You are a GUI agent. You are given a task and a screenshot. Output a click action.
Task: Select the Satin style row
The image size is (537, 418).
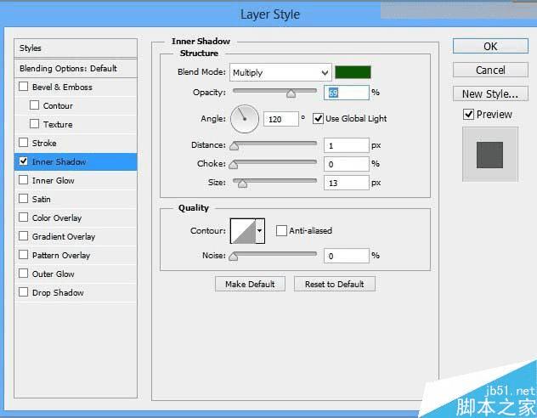pyautogui.click(x=76, y=199)
